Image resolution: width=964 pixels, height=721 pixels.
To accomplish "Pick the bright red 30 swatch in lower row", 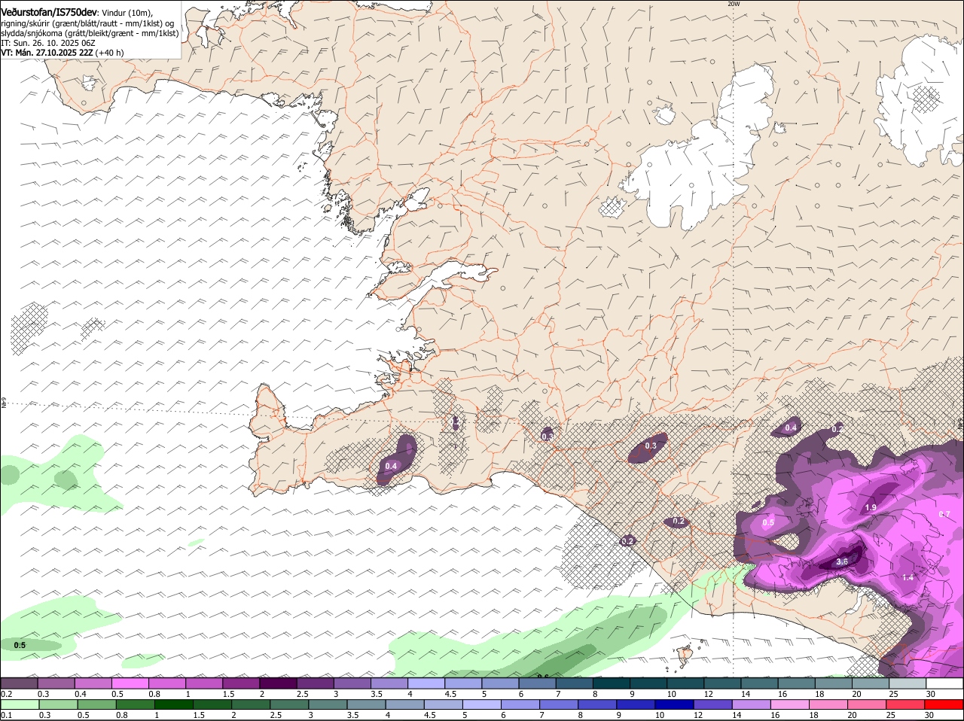I will pyautogui.click(x=944, y=704).
